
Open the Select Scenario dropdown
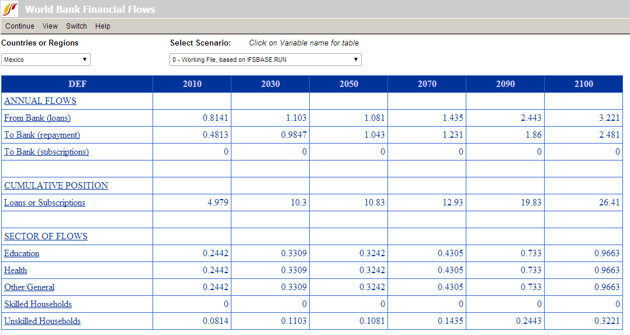click(x=265, y=60)
